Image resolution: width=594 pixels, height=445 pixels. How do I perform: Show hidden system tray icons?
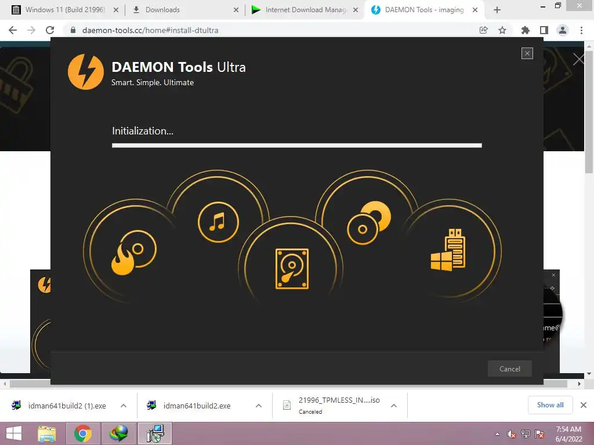click(497, 435)
